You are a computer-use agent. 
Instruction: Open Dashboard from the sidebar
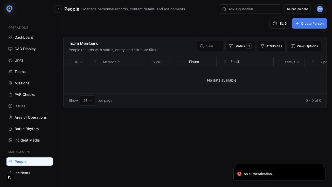click(30, 37)
